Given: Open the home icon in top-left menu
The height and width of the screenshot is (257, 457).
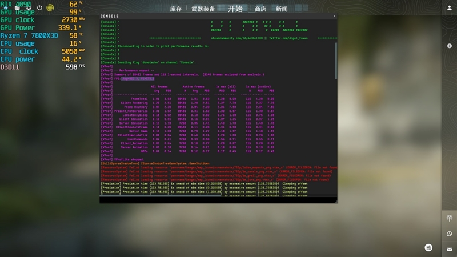Looking at the screenshot, I should 6,8.
